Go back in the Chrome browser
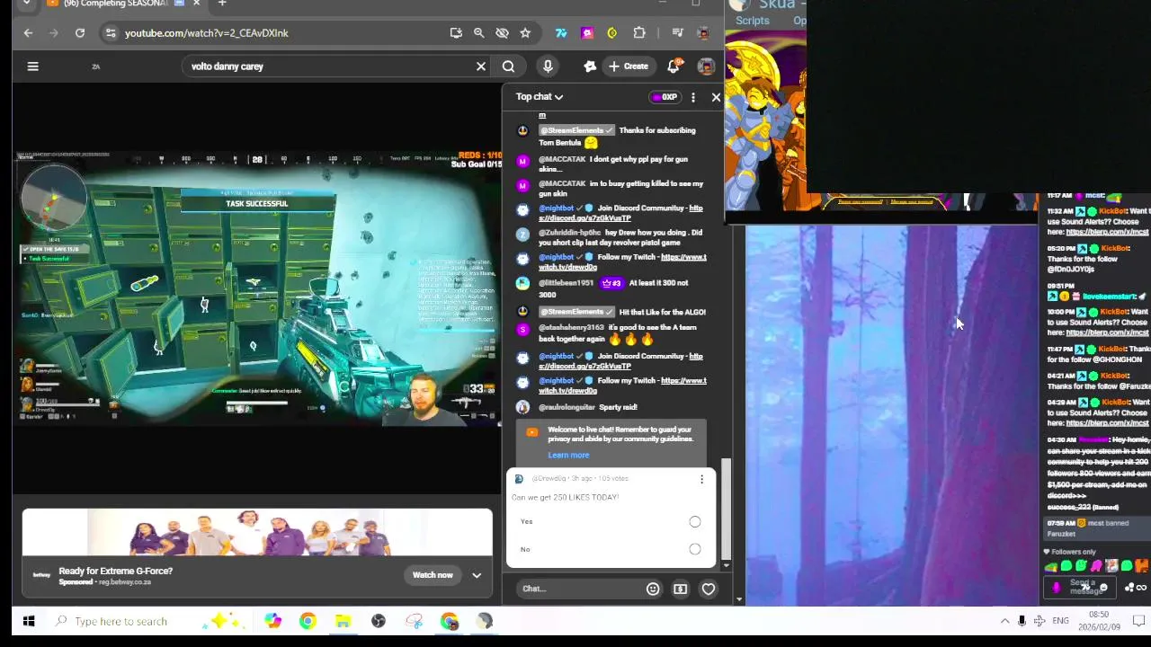Screen dimensions: 1151x647 [x=28, y=33]
